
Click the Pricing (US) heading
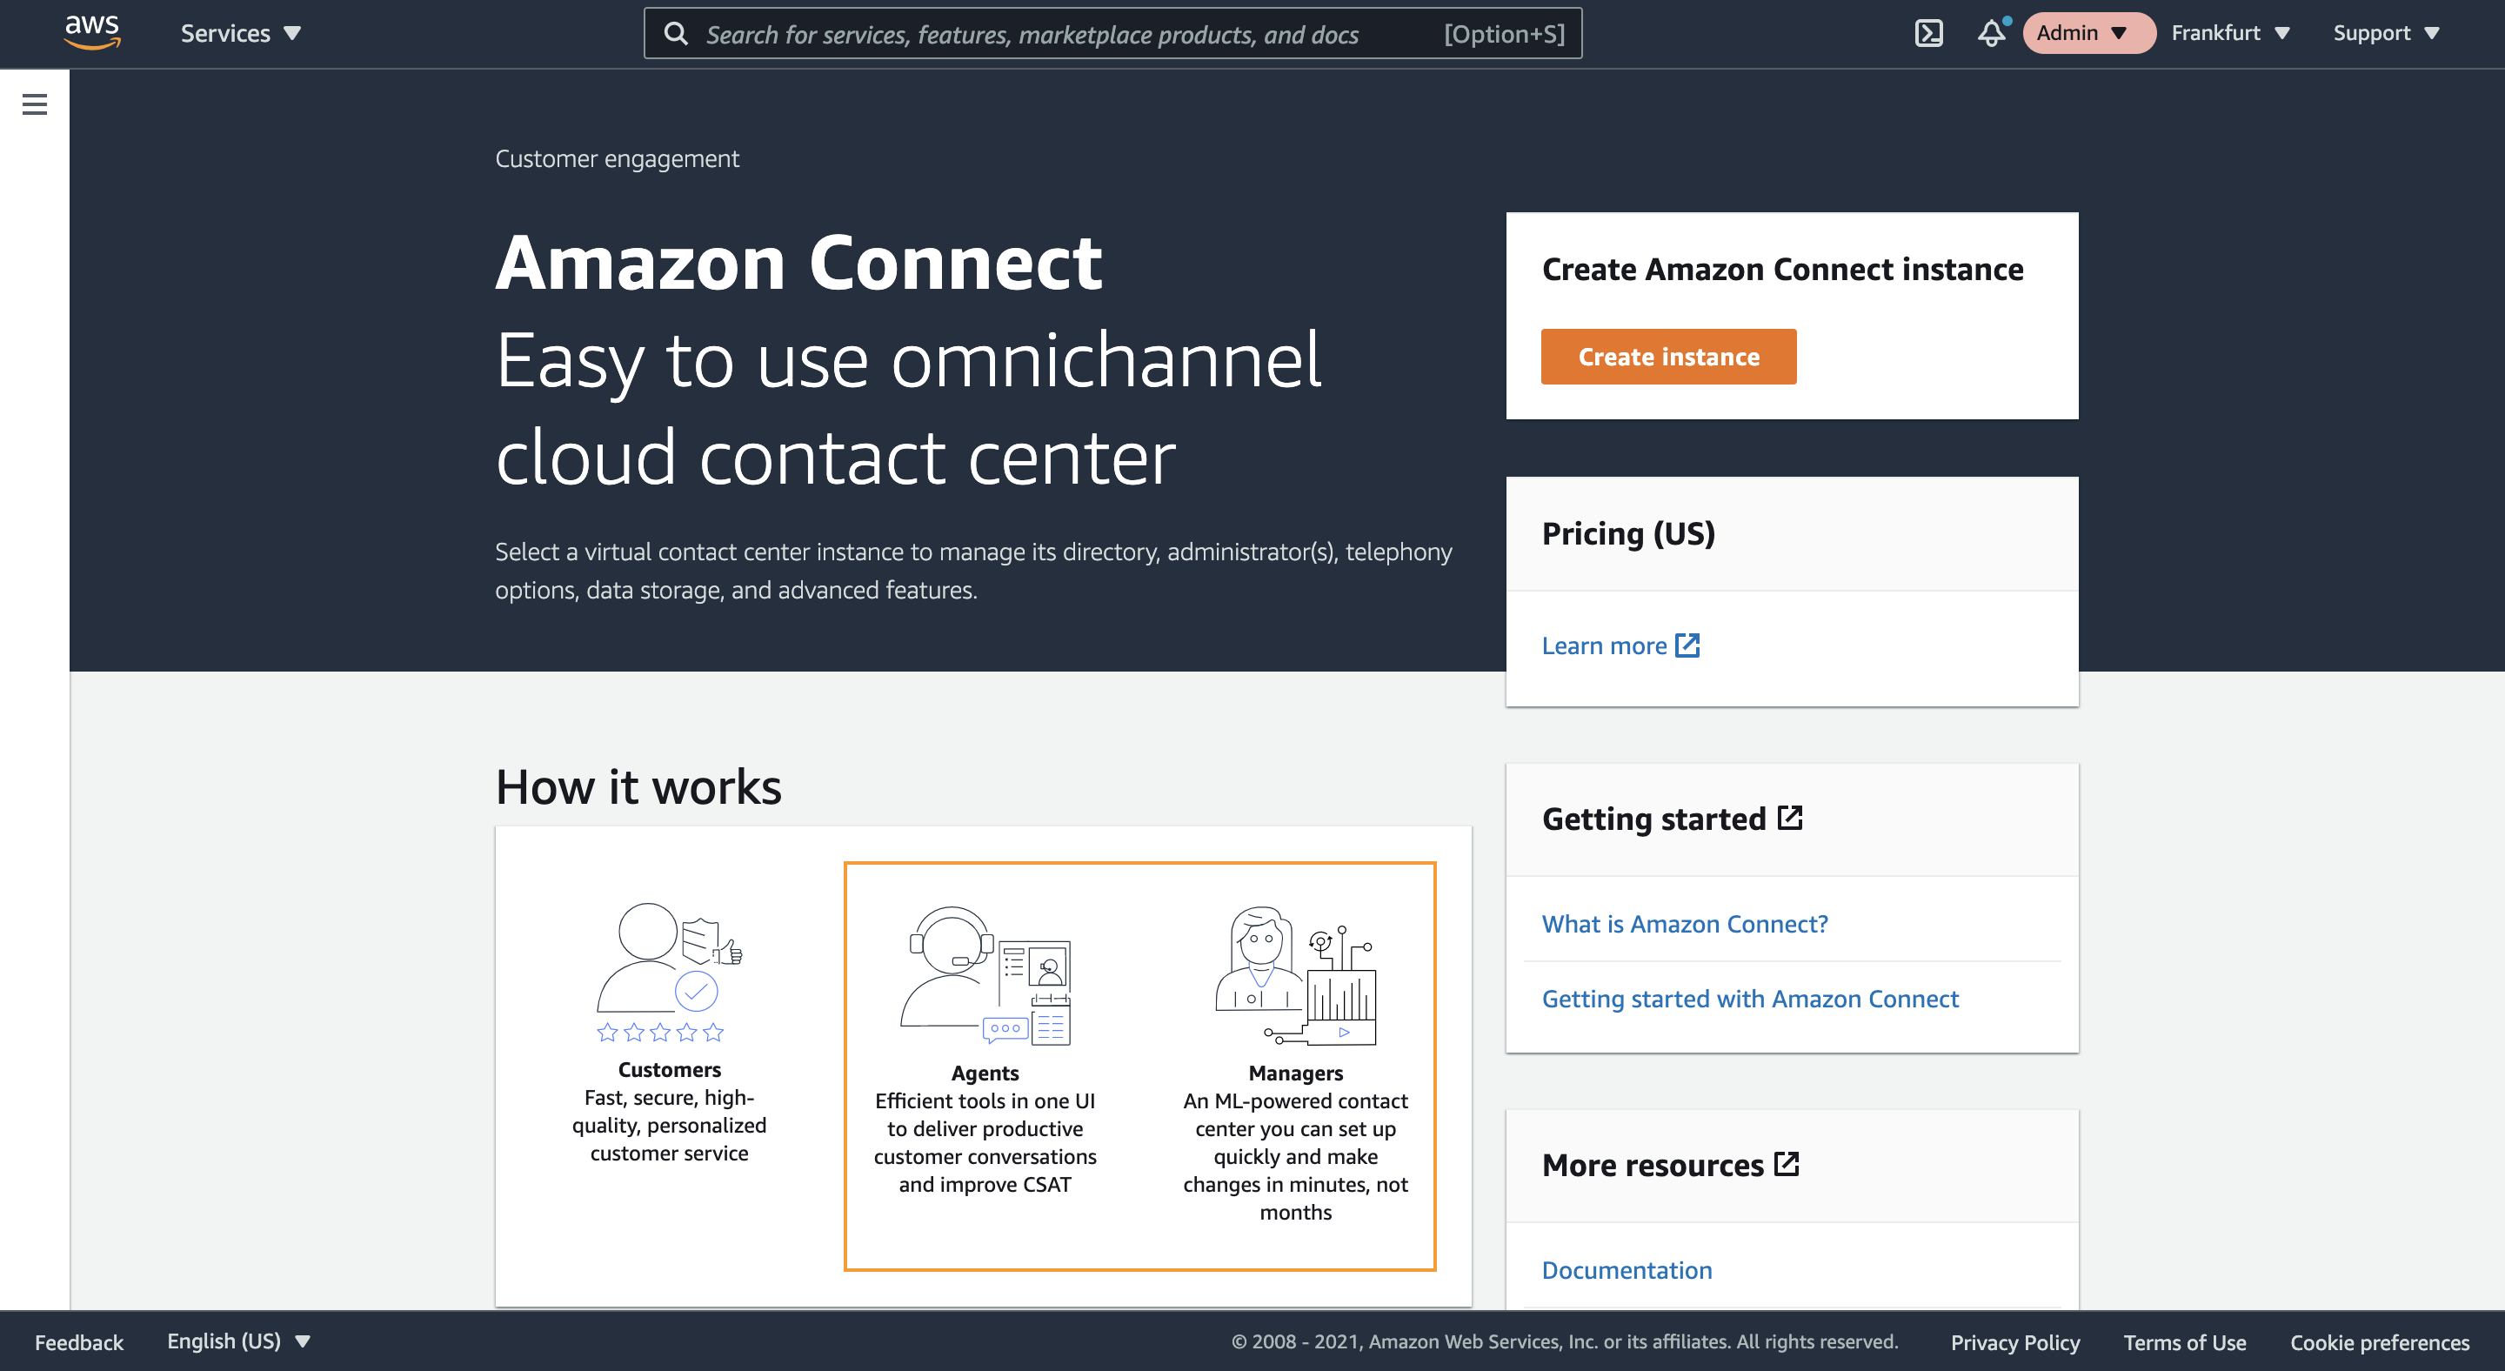pos(1628,533)
